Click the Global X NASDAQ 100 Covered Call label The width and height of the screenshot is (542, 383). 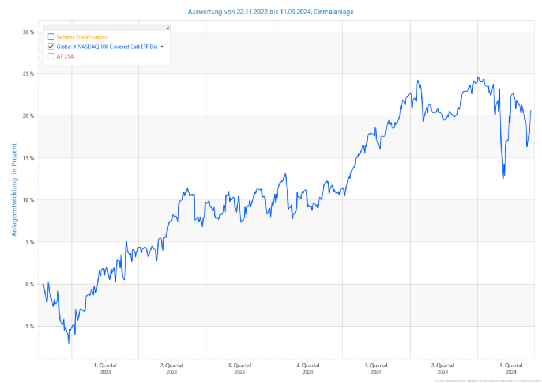[106, 47]
